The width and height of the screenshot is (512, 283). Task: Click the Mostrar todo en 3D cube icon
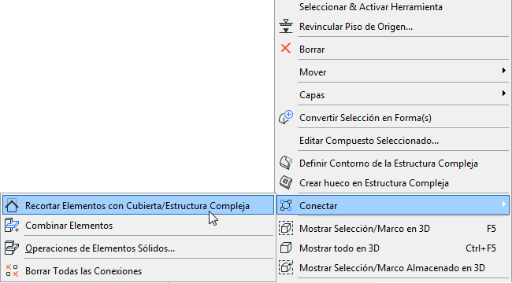[286, 248]
